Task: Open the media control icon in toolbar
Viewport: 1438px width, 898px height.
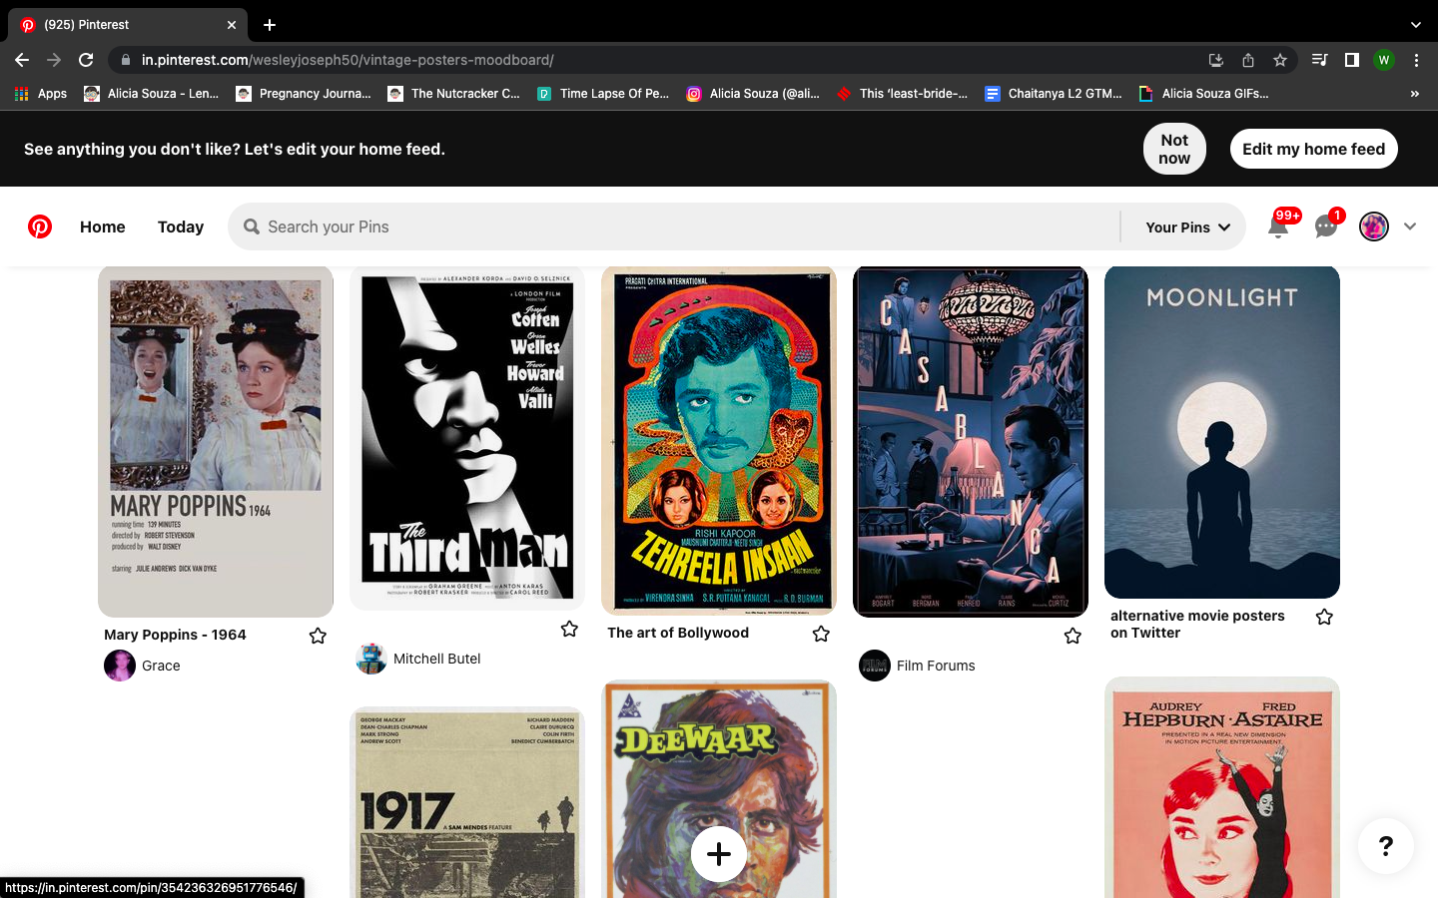Action: point(1319,60)
